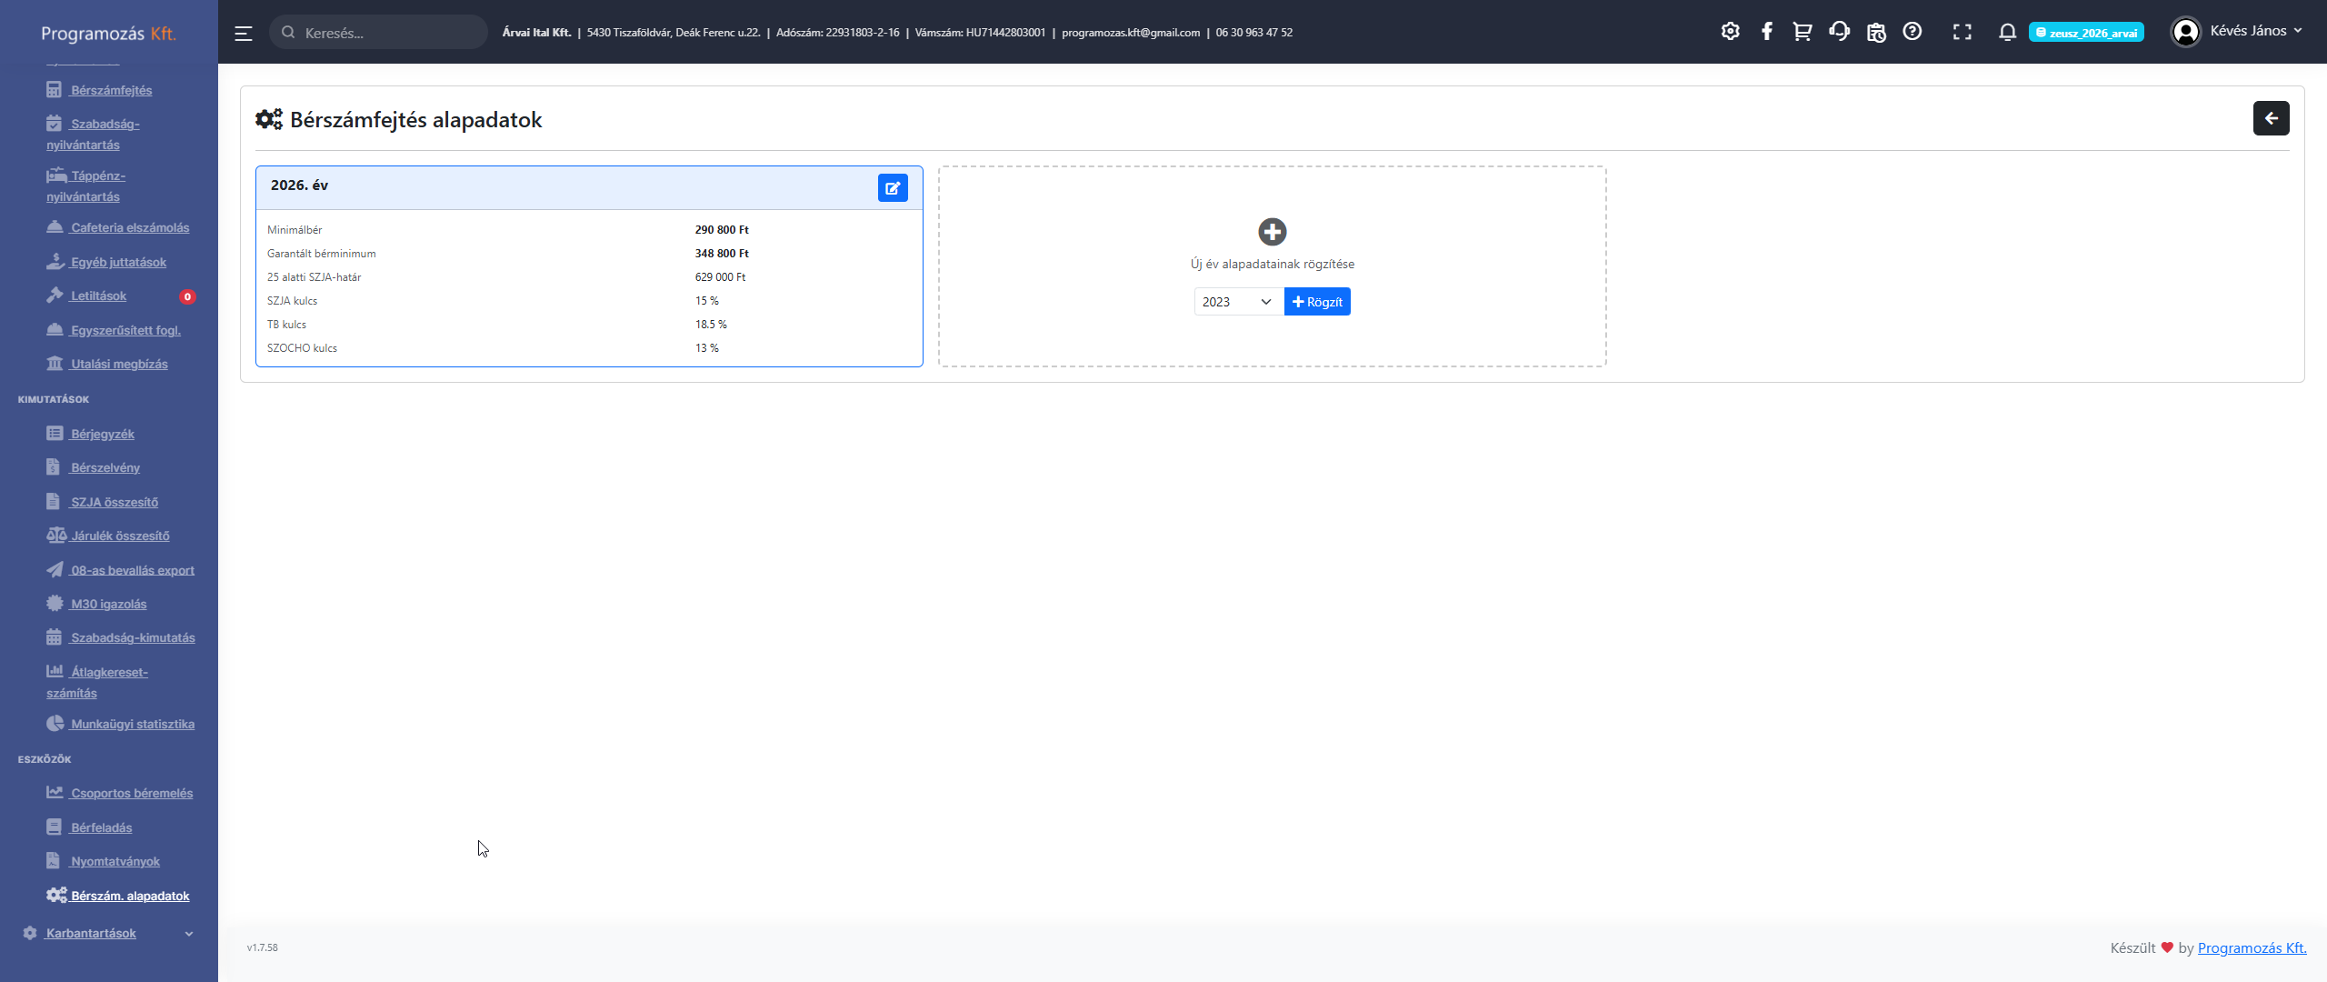Click the Járulék összesítő scales icon
The width and height of the screenshot is (2327, 982).
56,536
